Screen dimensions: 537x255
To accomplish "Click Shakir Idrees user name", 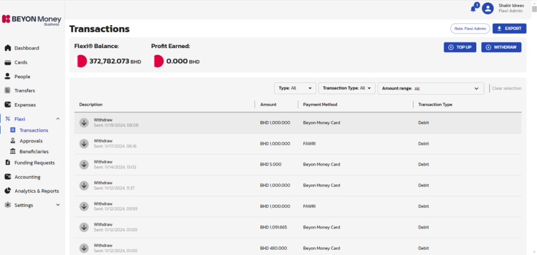I will [x=511, y=5].
